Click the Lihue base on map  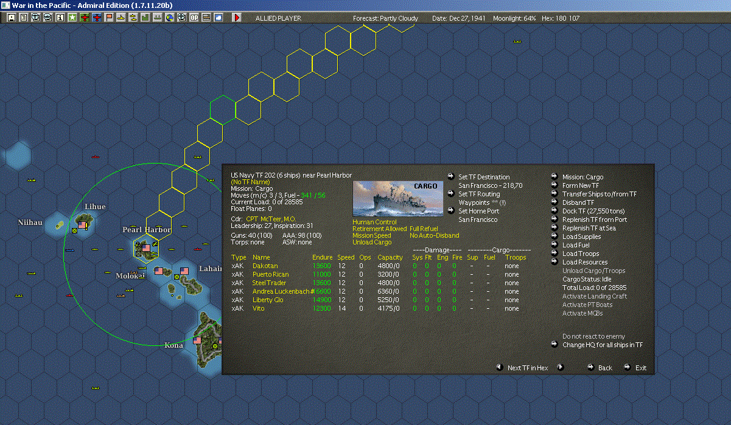coord(83,225)
